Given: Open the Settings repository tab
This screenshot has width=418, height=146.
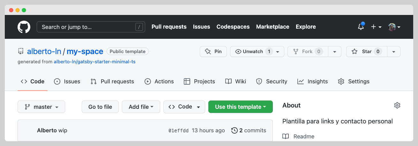Looking at the screenshot, I should pos(354,81).
